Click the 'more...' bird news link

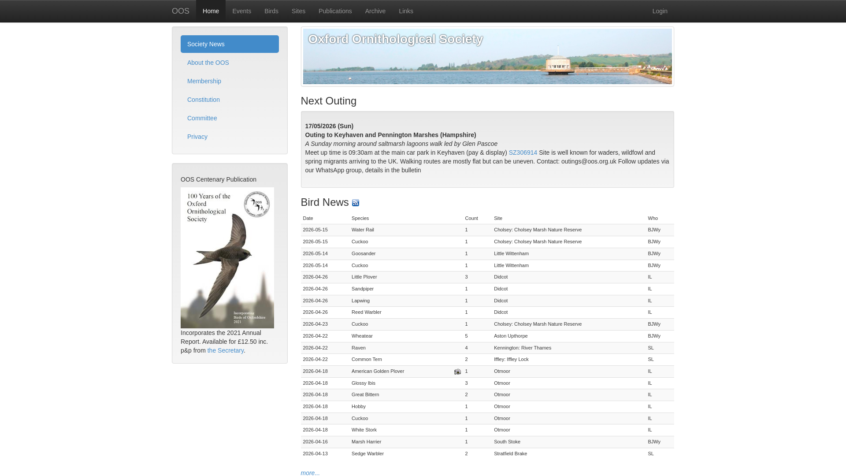310,473
